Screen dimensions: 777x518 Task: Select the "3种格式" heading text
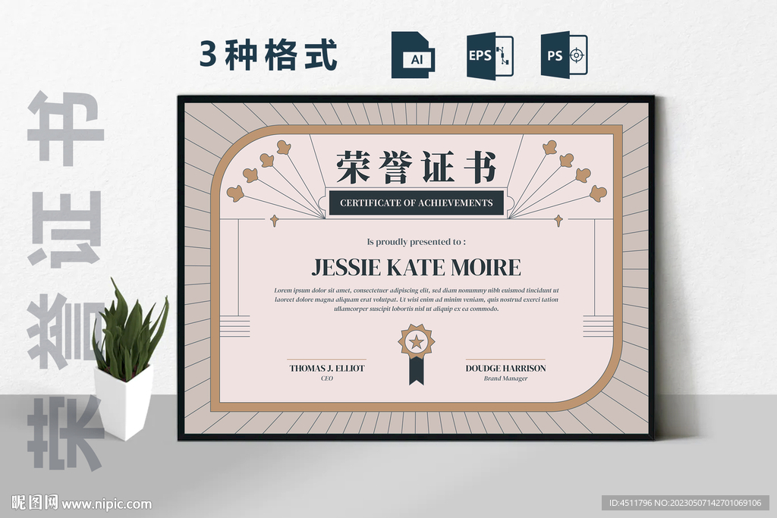click(269, 55)
